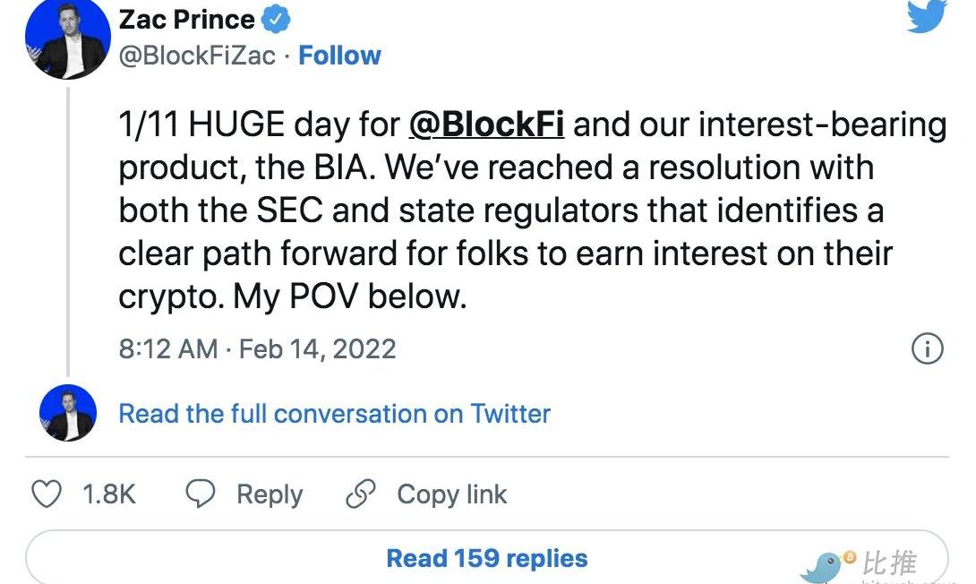
Task: Click the small avatar beside conversation link
Action: tap(68, 414)
